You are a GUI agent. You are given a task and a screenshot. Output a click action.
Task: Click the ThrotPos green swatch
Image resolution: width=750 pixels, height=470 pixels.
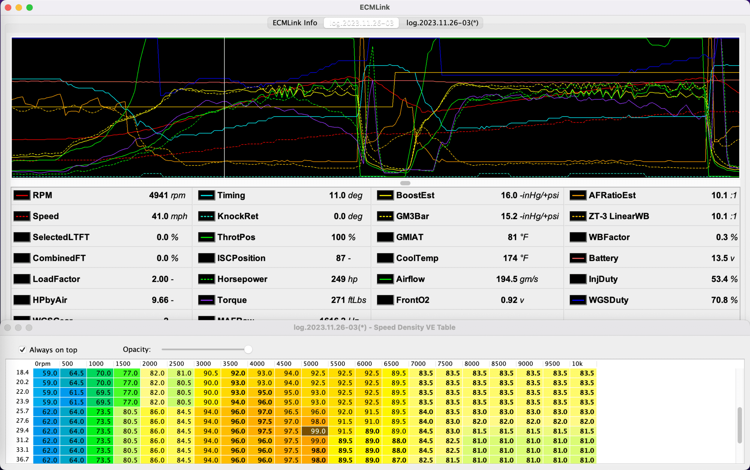pos(206,237)
